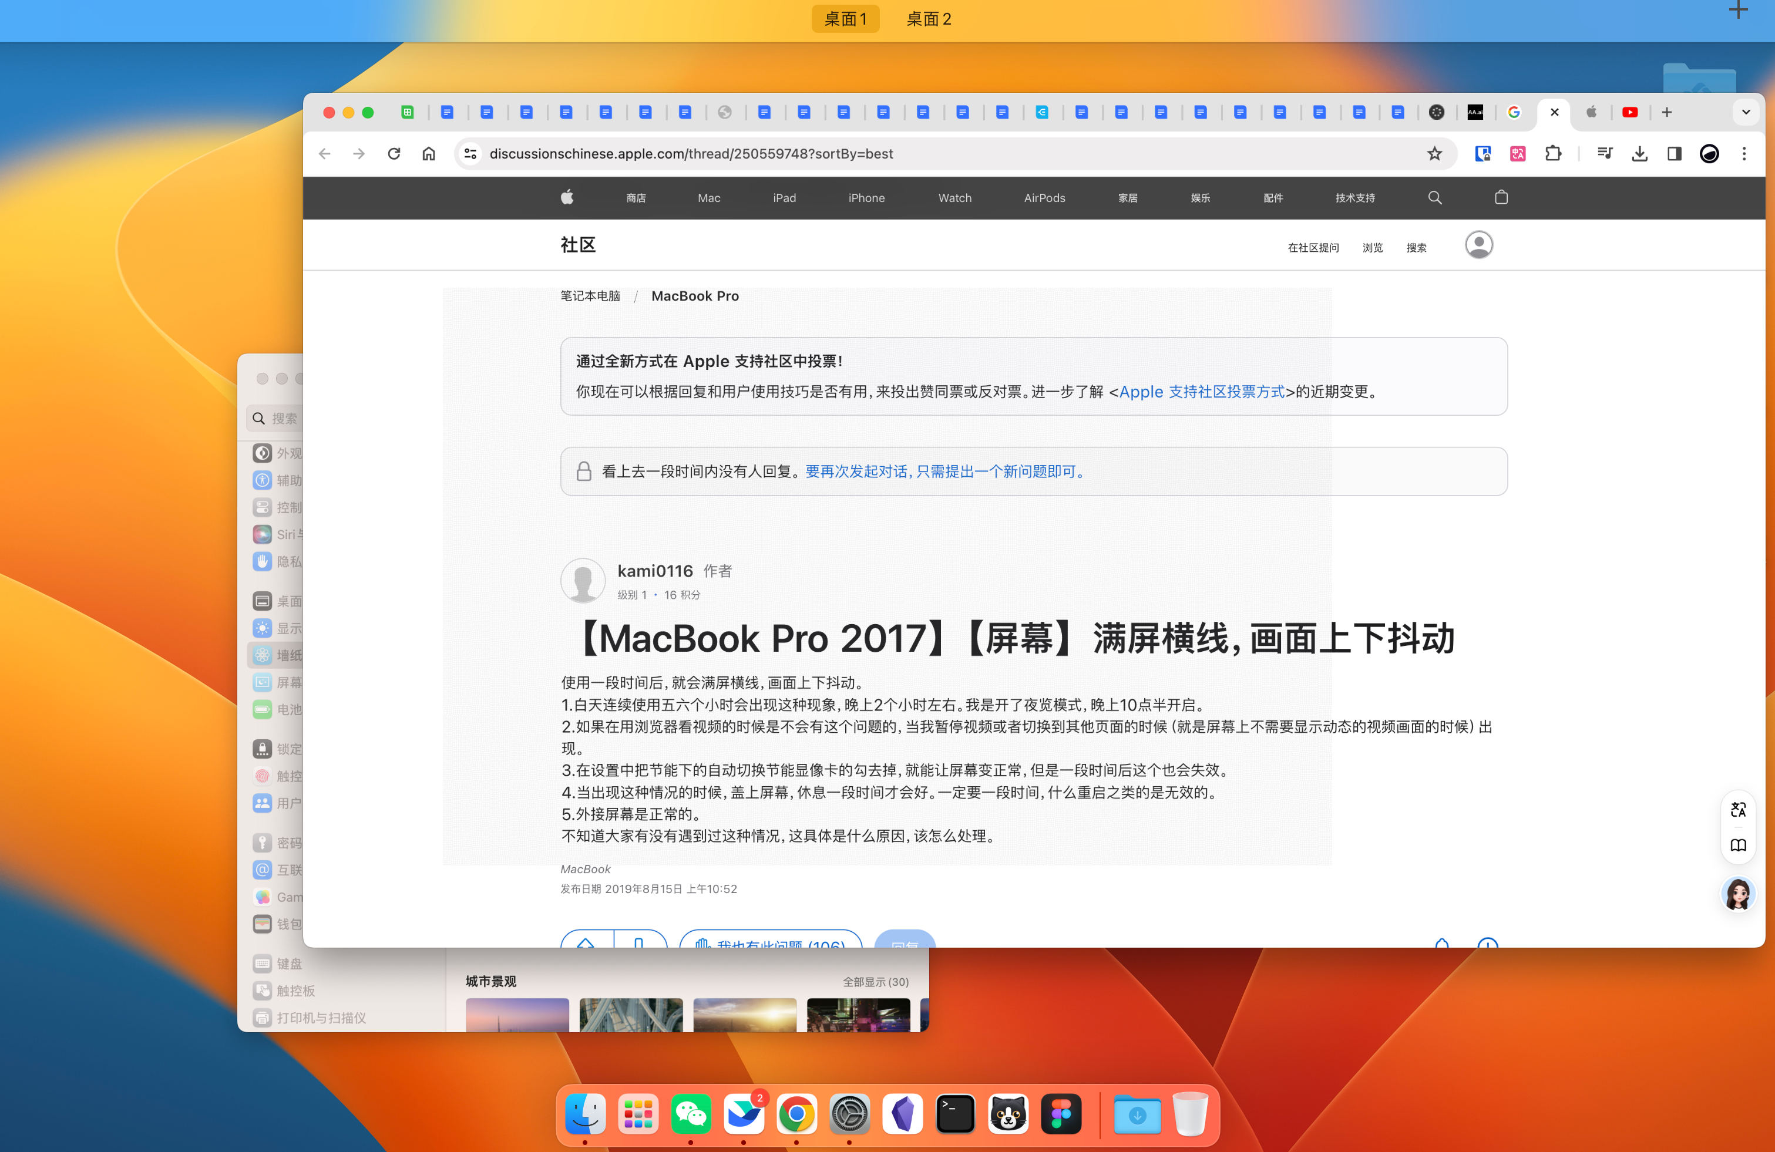Viewport: 1775px width, 1152px height.
Task: Open the Apple 支持社区投票方式 link
Action: pyautogui.click(x=1202, y=392)
